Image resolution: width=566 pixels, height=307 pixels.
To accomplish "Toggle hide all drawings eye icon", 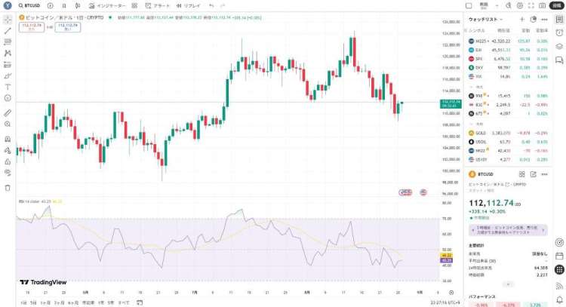I will coord(8,173).
